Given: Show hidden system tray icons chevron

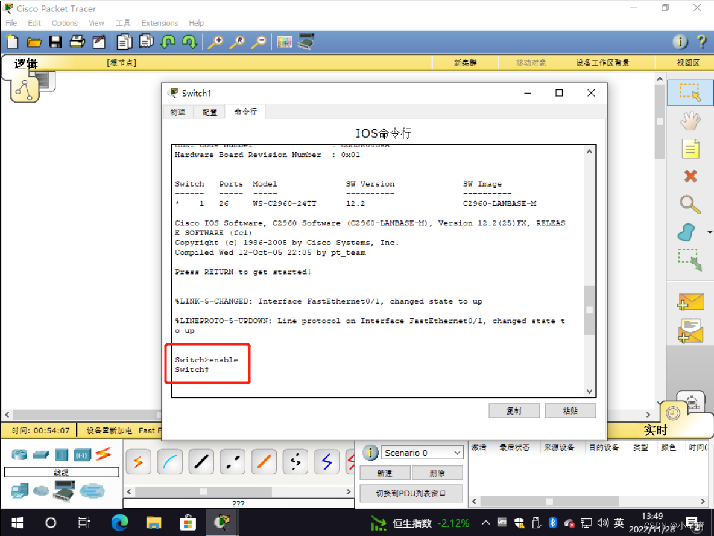Looking at the screenshot, I should tap(486, 523).
